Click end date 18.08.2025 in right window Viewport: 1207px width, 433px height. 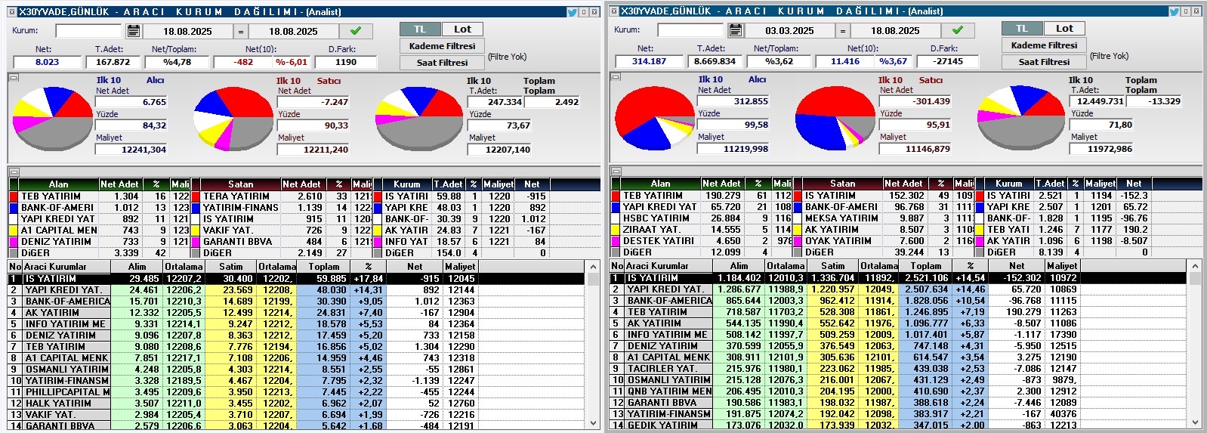(895, 30)
